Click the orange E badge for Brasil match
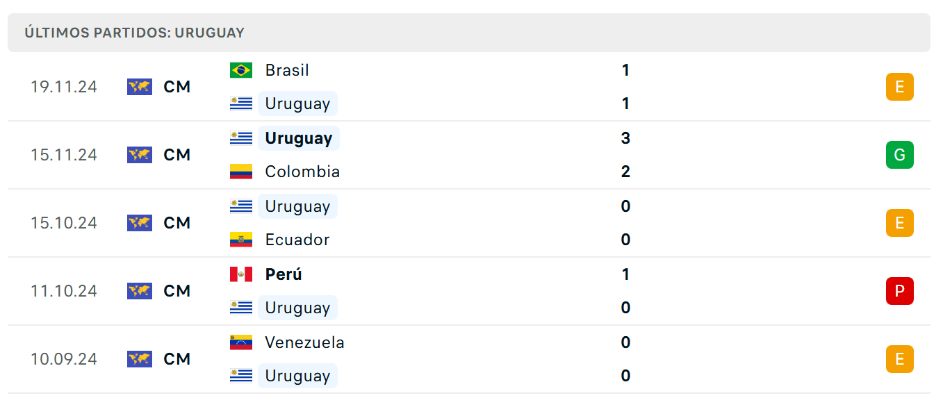This screenshot has height=407, width=943. point(899,87)
